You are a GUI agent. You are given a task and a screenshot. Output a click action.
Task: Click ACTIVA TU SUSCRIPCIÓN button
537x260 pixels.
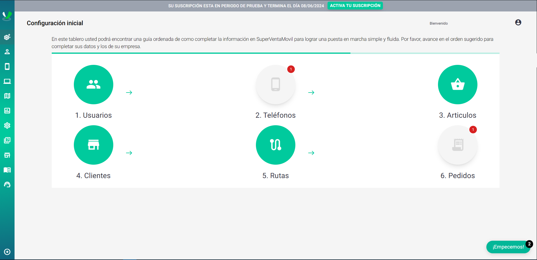355,6
